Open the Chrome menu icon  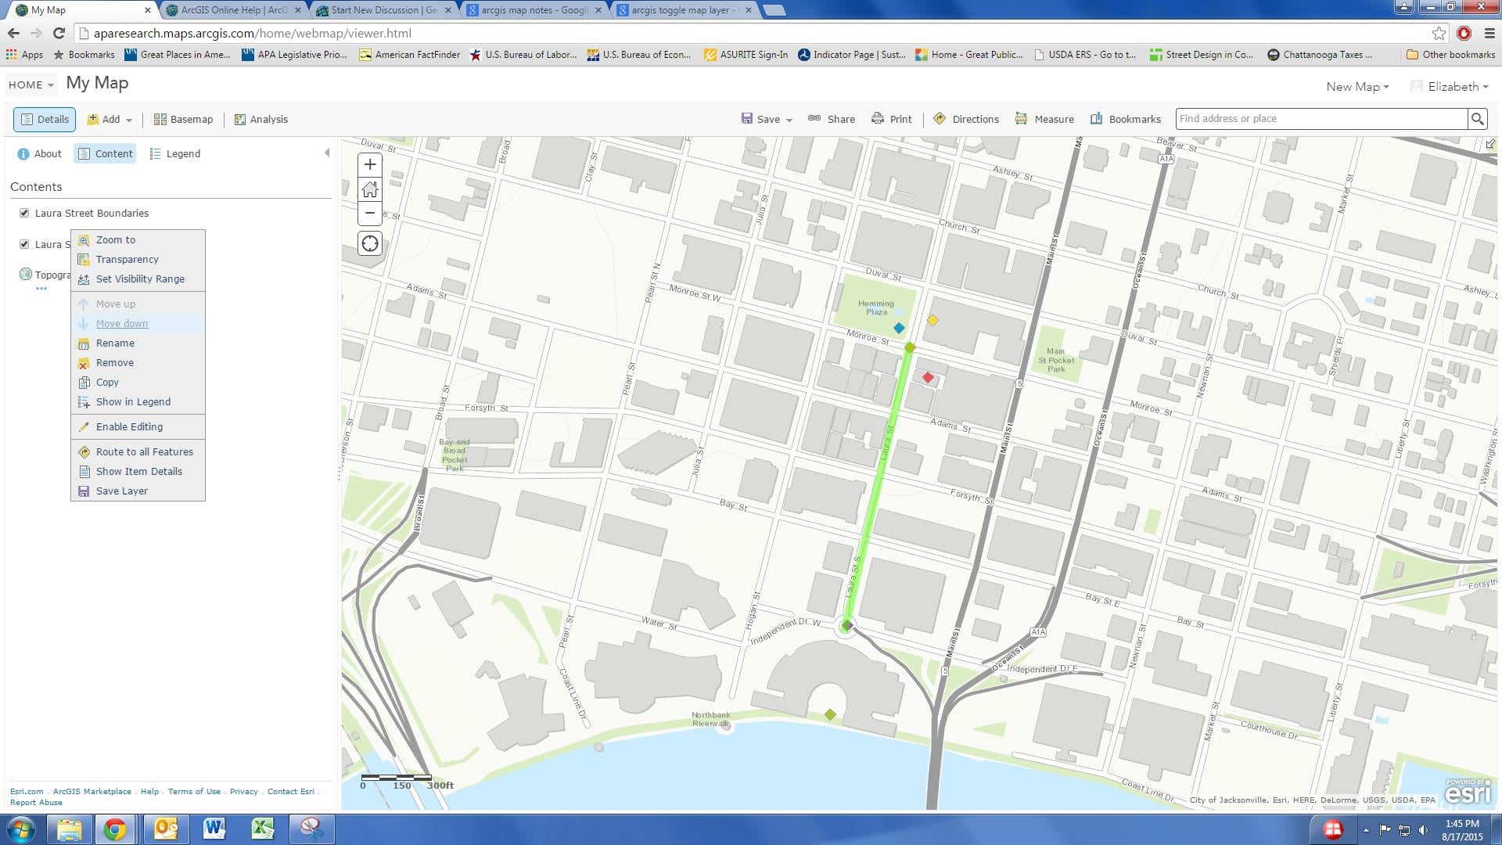coord(1489,34)
